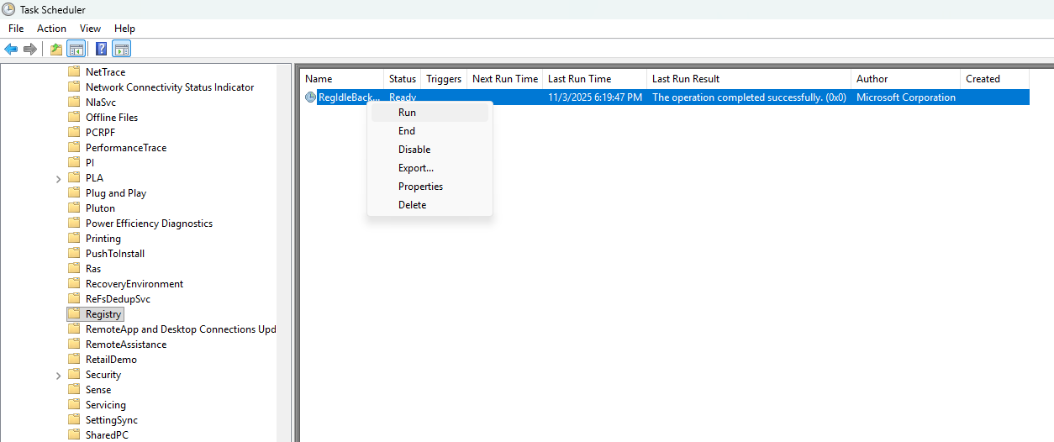The height and width of the screenshot is (442, 1054).
Task: Click the Offline Files folder icon
Action: point(74,118)
